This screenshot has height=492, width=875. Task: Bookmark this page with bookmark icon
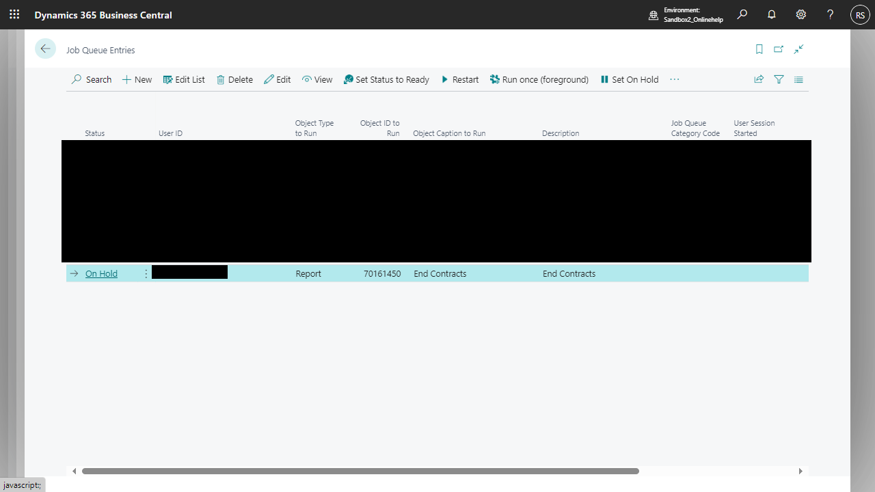click(x=759, y=49)
